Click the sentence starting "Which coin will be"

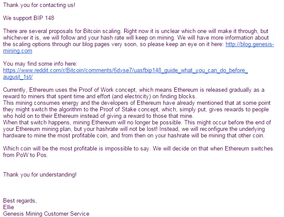coord(65,148)
